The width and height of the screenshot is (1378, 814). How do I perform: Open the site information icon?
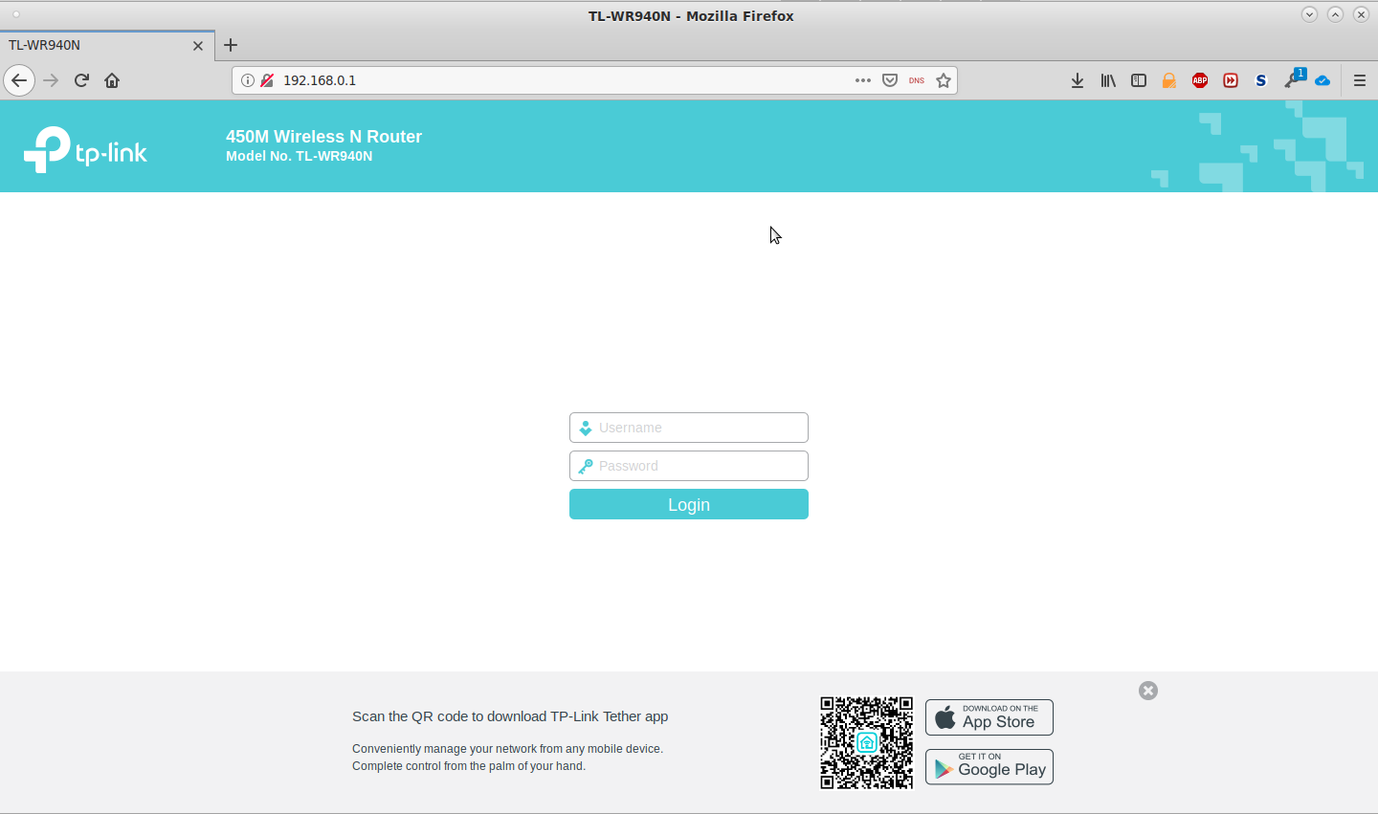point(247,80)
